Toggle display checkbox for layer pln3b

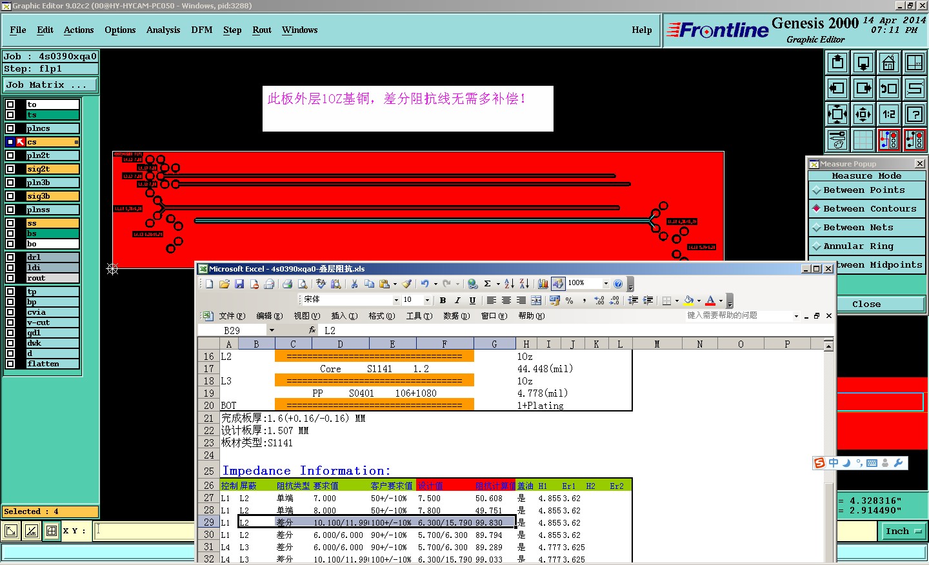click(x=10, y=183)
